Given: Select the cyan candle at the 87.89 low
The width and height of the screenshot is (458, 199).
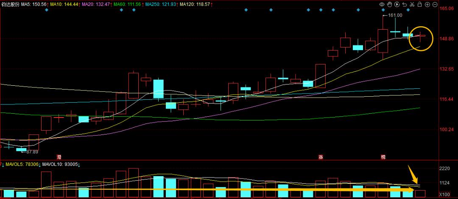Looking at the screenshot, I should (21, 149).
